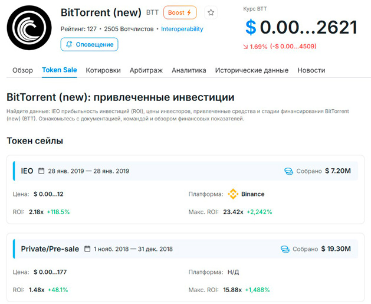Click the BTT ticker label
This screenshot has height=304, width=371.
coord(152,12)
